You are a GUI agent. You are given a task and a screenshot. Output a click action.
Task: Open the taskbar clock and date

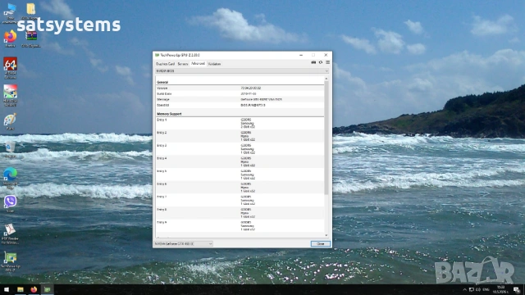pos(500,289)
